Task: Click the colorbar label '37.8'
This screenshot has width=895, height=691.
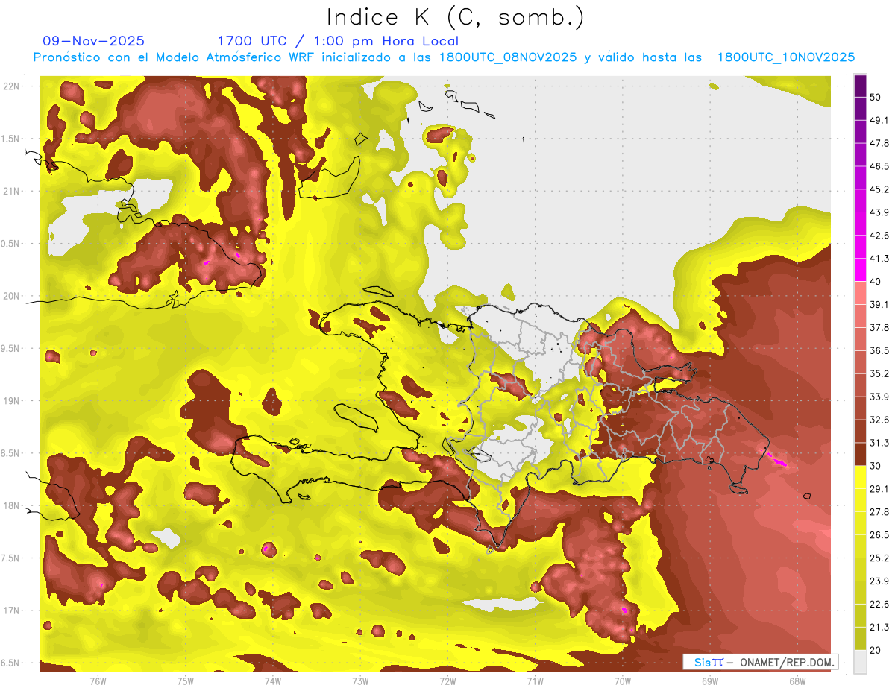Action: [x=879, y=327]
